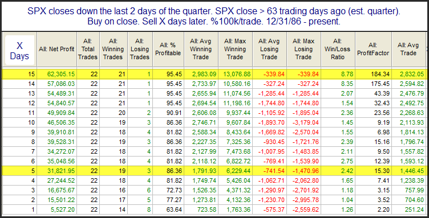Select All: ProfitFactor column header
Screen dimensions: 429x218
click(373, 50)
